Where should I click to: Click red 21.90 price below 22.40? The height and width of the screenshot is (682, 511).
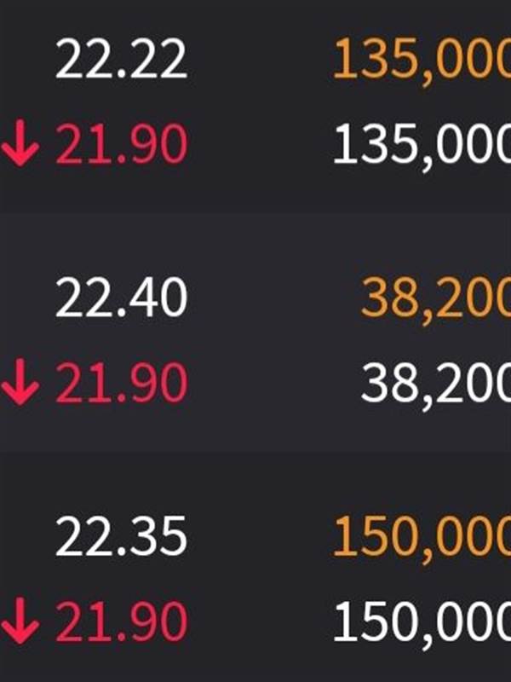[x=121, y=385]
